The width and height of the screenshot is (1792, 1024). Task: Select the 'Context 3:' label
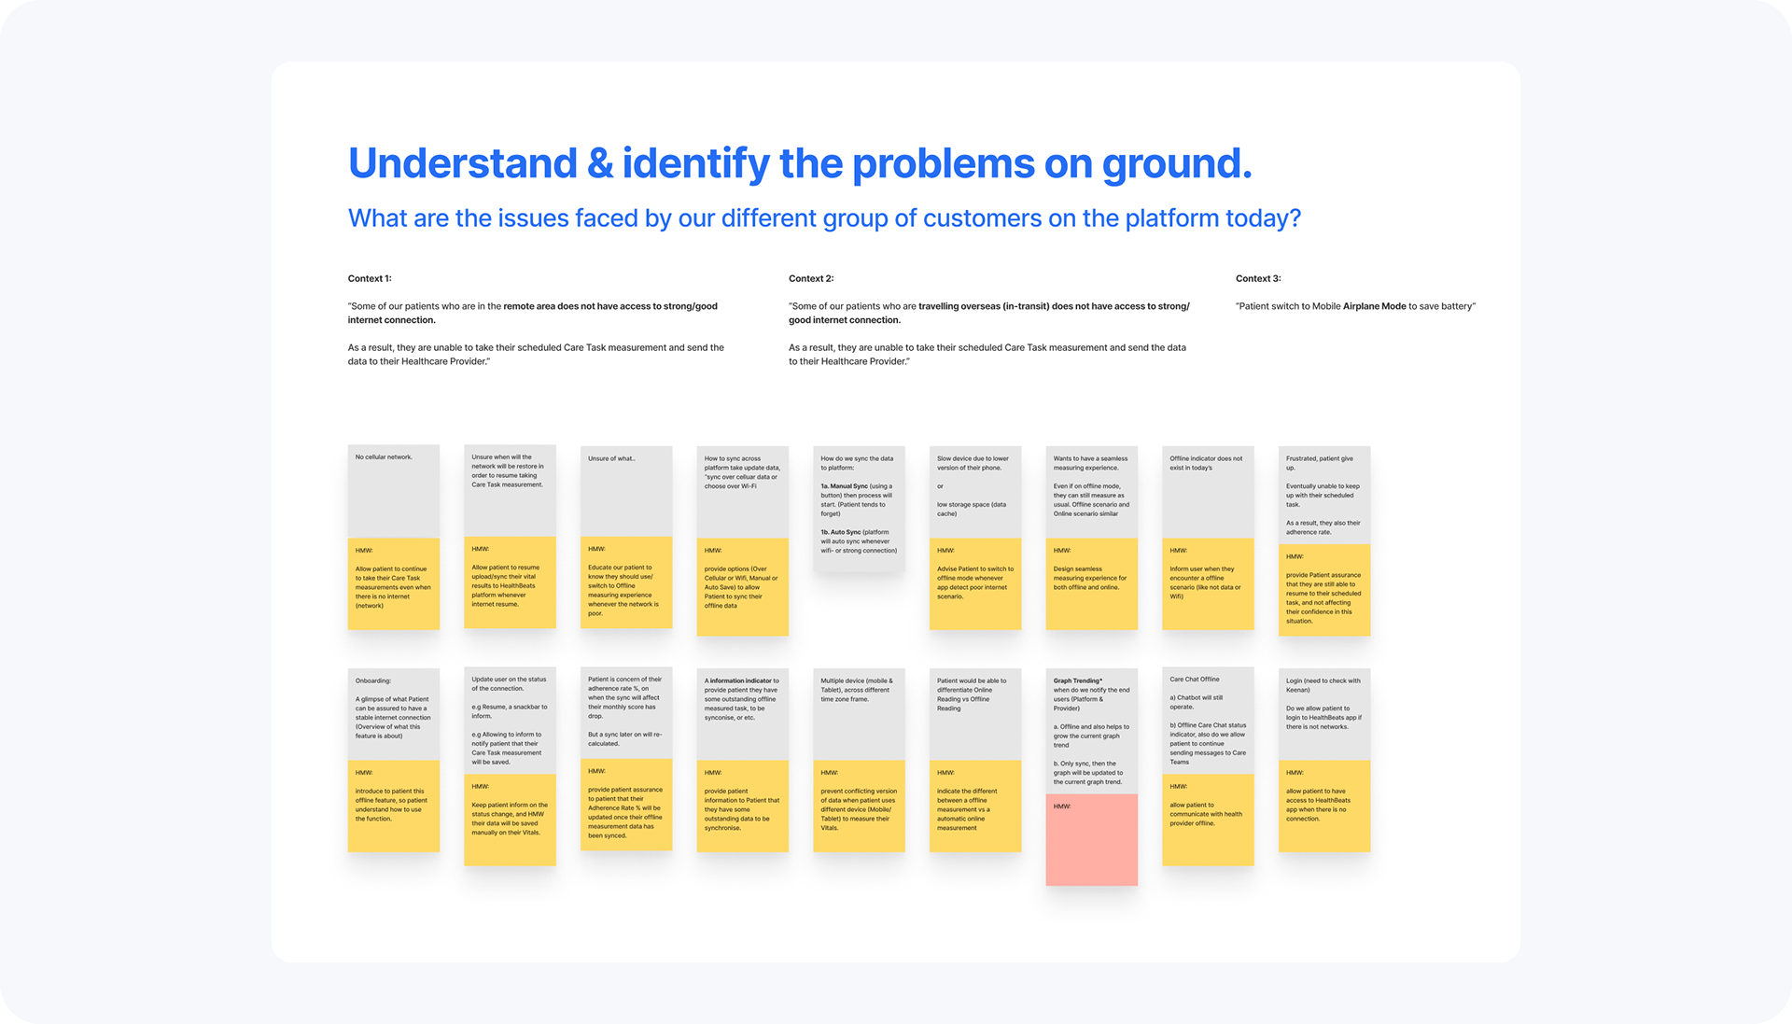1257,278
